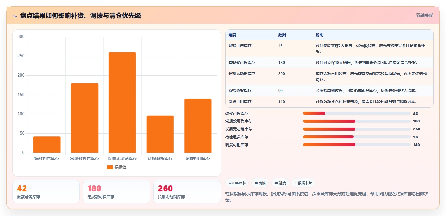Click the 双轴关联 label in the header

[x=424, y=15]
